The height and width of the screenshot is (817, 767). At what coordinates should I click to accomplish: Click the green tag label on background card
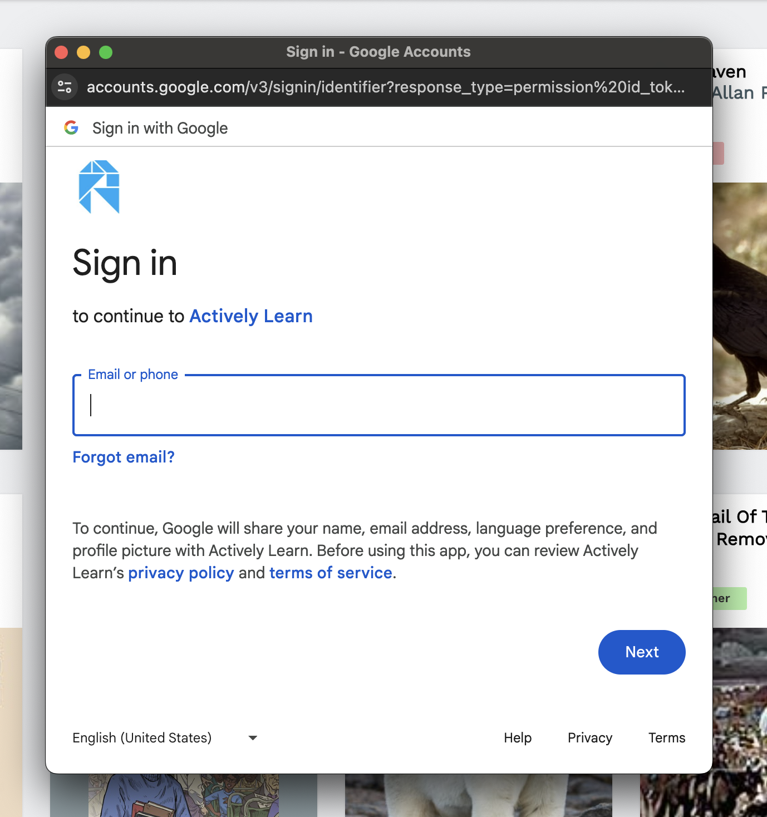tap(730, 598)
